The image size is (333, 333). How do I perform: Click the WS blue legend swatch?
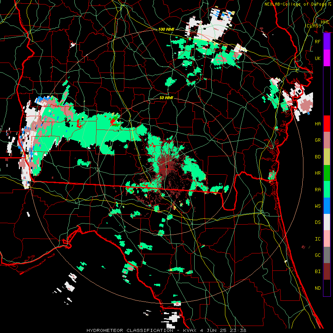coord(327,206)
